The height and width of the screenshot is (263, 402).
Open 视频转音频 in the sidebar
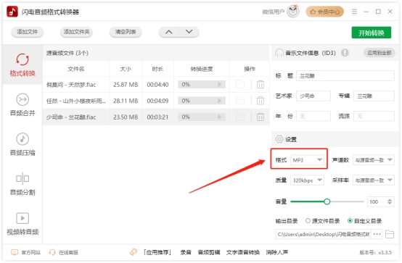click(x=22, y=223)
